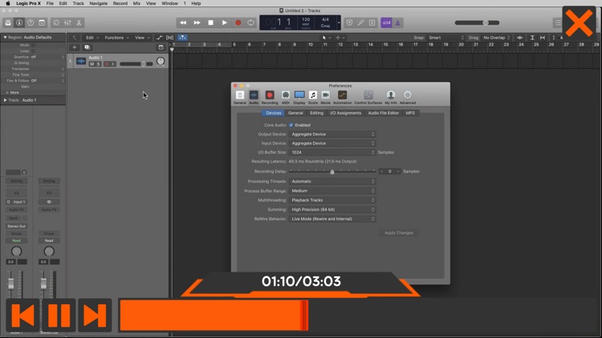Click Replace mode shield icon
602x338 pixels.
[x=349, y=22]
